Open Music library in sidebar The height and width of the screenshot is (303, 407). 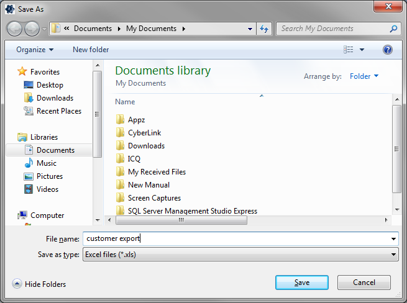(46, 163)
